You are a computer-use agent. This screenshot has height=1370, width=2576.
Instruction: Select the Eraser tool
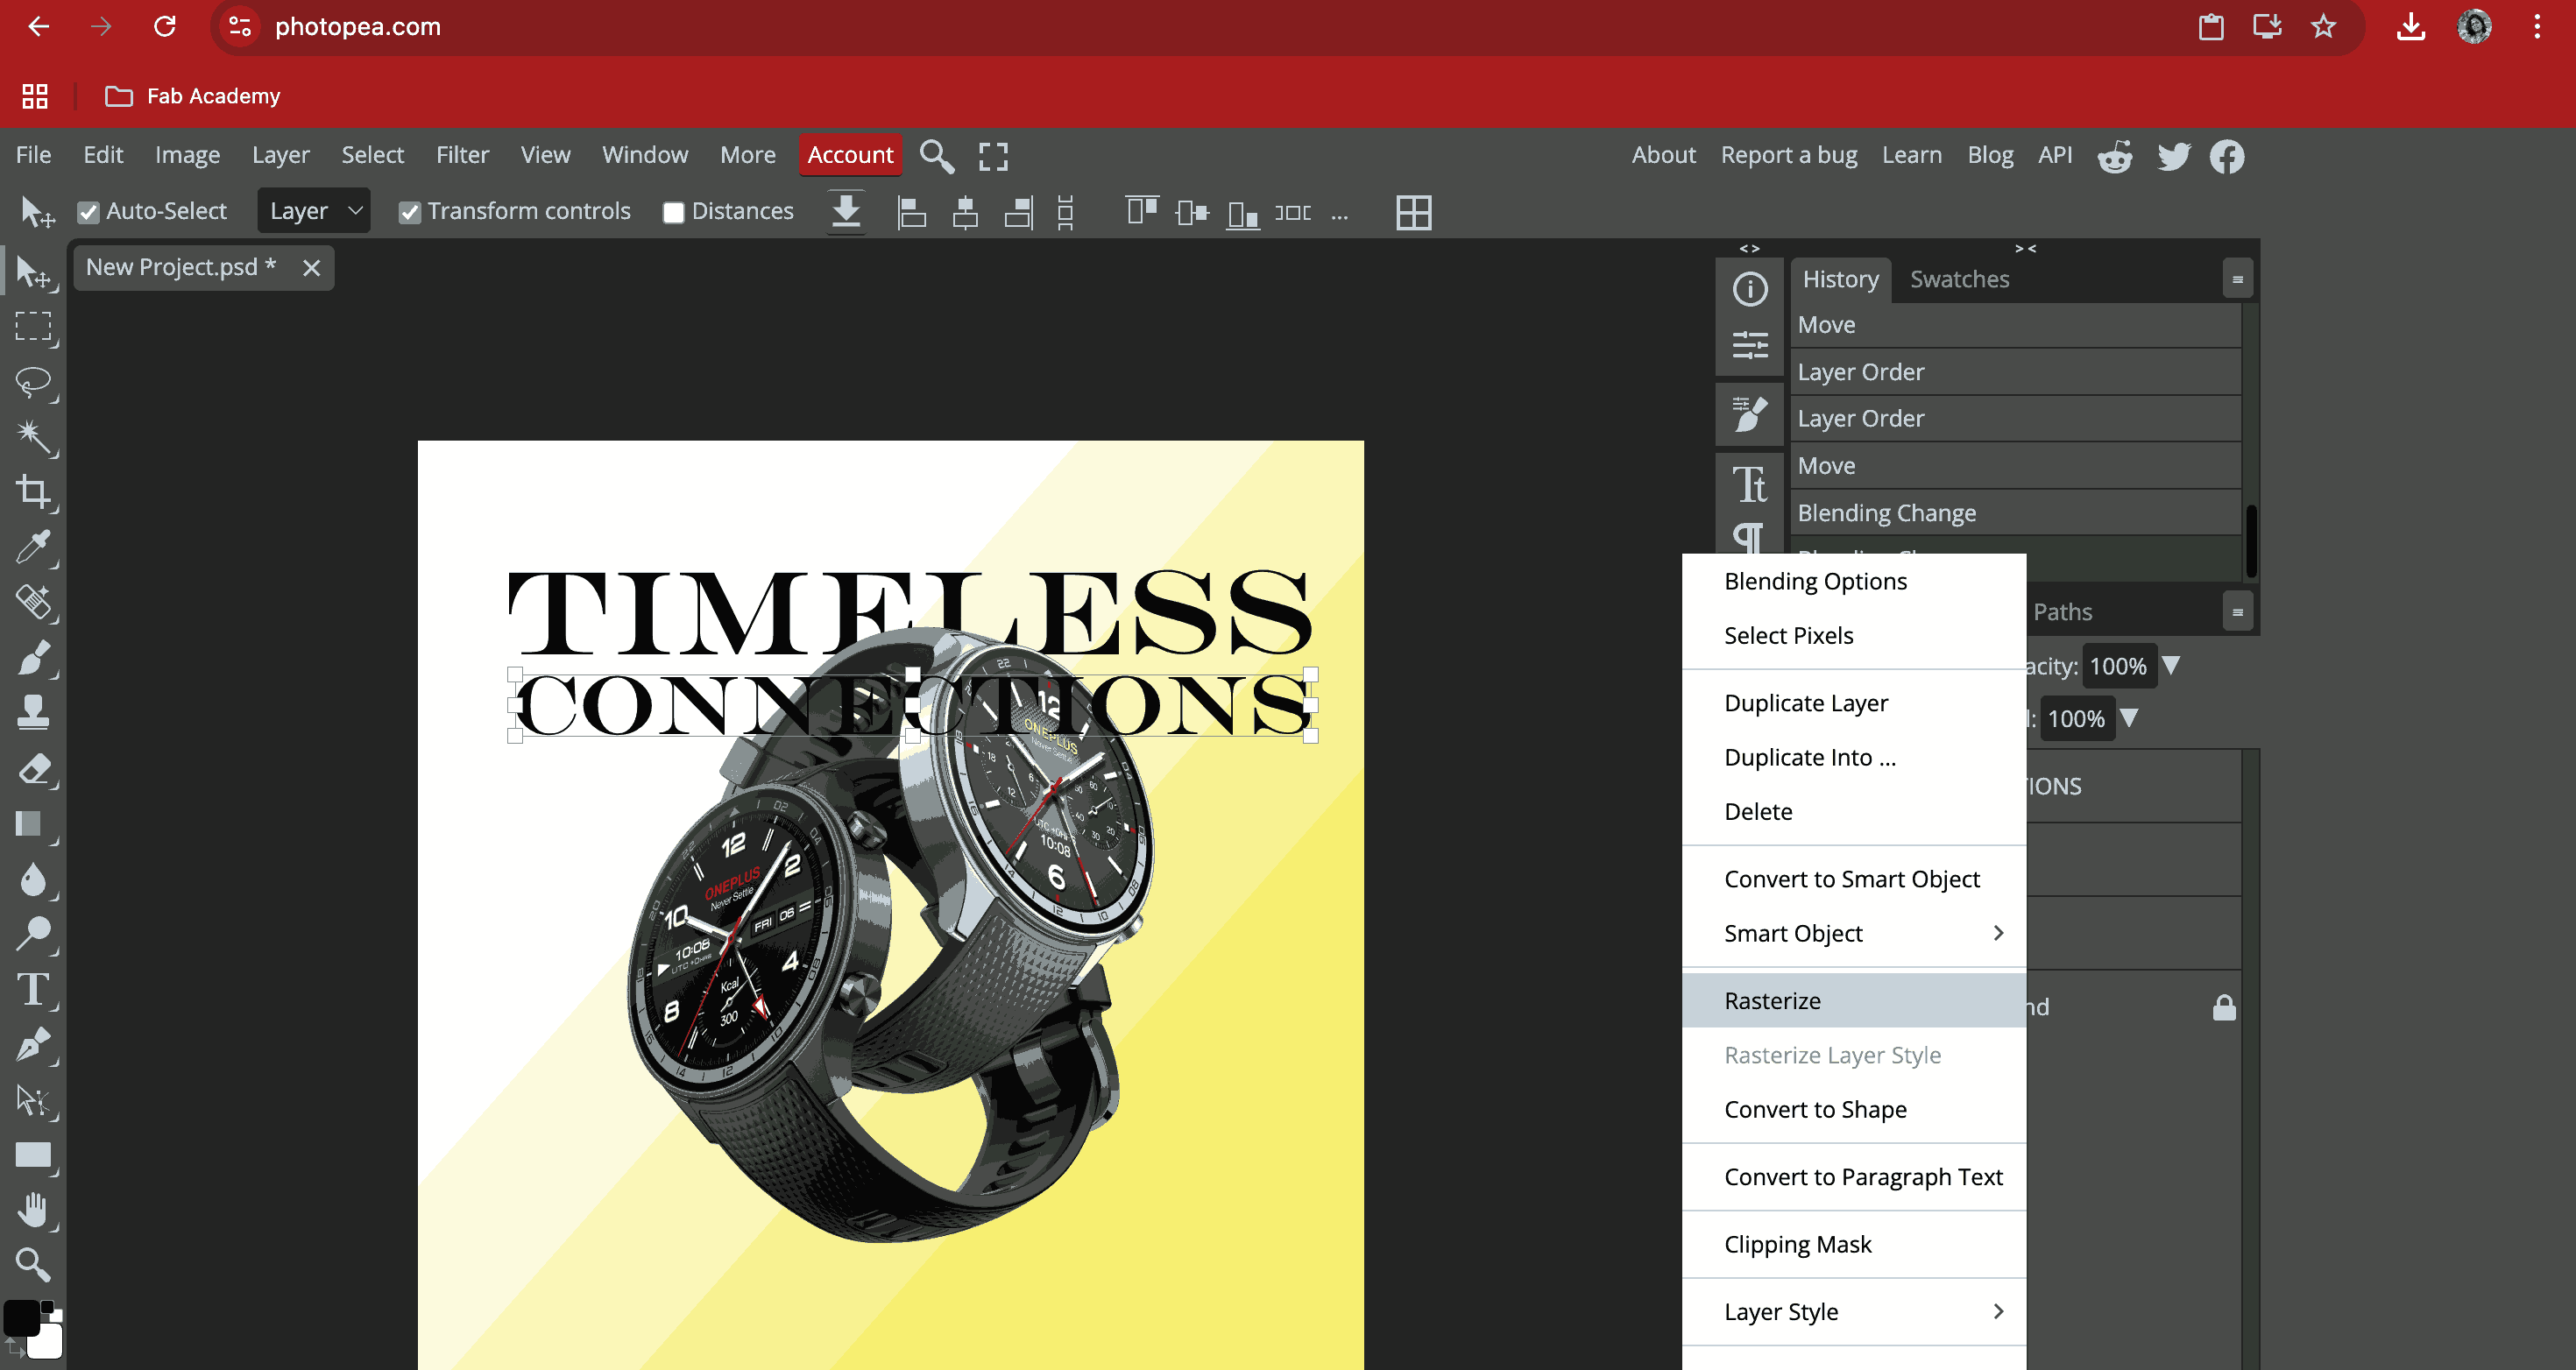tap(33, 769)
